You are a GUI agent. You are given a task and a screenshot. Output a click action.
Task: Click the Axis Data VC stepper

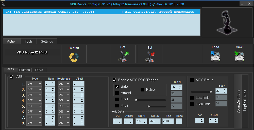117,121
